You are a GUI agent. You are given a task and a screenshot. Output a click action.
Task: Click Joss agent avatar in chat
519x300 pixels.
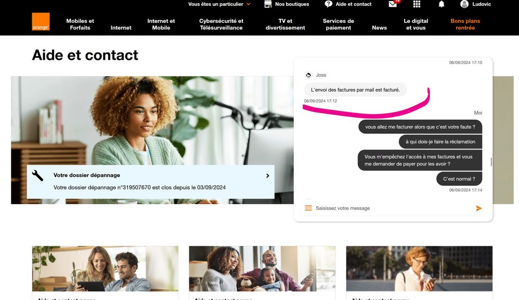308,75
